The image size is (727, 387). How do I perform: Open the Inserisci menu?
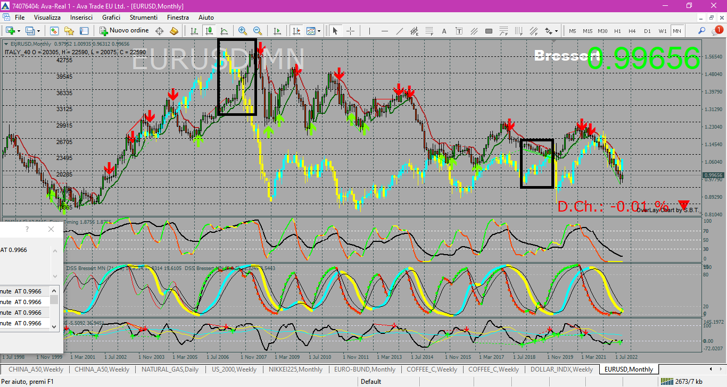pos(81,18)
